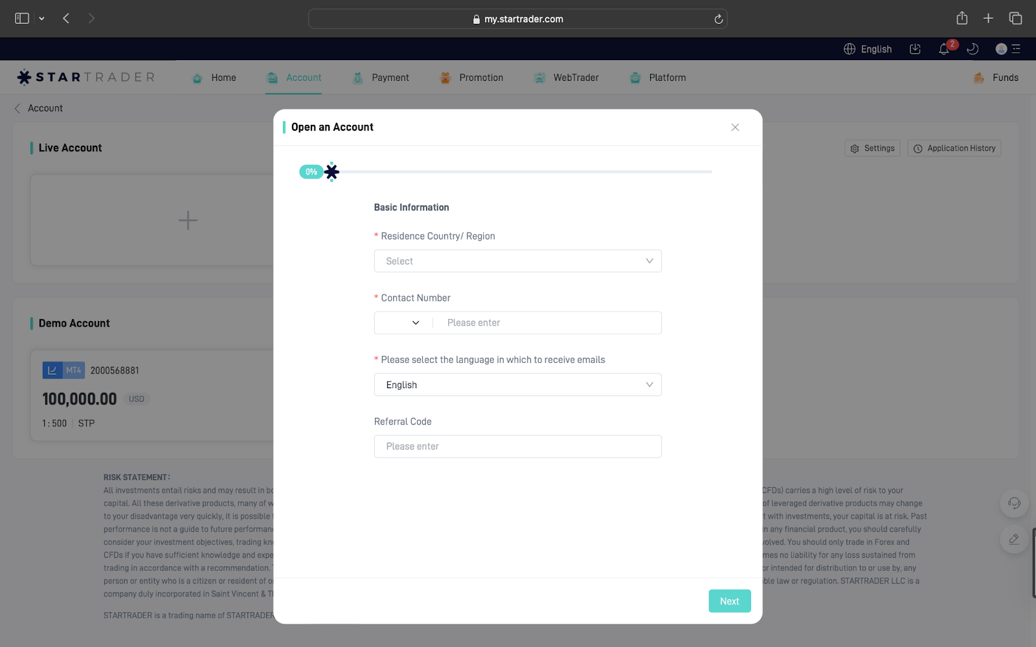Click the notification bell icon
1036x647 pixels.
pos(944,49)
